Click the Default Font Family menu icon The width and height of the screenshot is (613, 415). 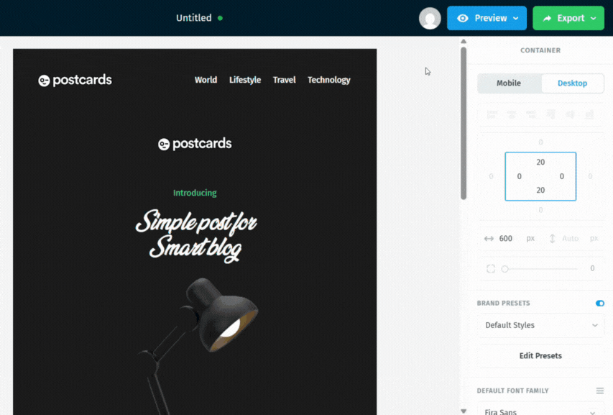600,391
